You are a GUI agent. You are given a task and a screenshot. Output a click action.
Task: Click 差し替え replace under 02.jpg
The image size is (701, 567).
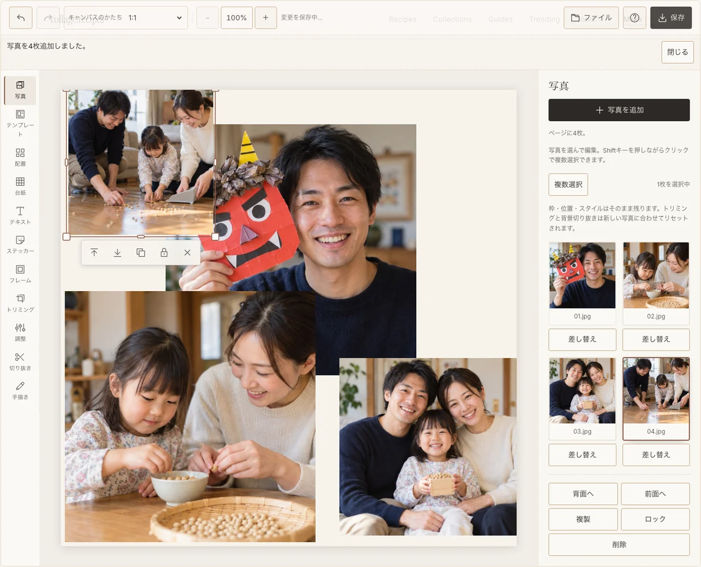pyautogui.click(x=656, y=339)
